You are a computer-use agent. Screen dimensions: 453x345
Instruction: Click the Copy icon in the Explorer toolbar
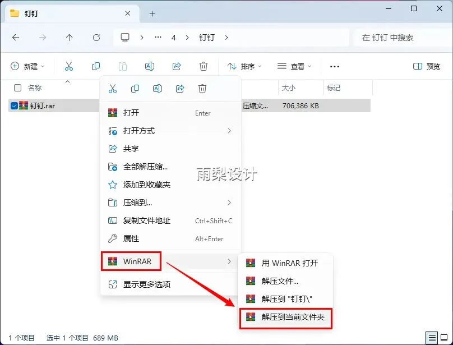(x=96, y=66)
